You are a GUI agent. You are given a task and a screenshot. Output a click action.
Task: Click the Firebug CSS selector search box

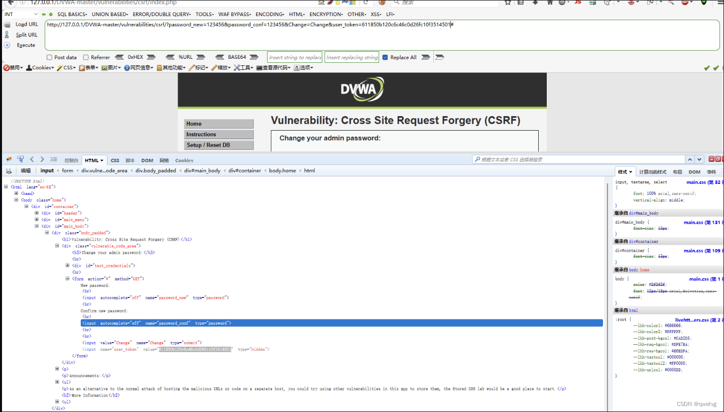point(577,160)
